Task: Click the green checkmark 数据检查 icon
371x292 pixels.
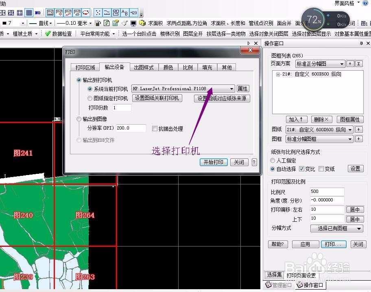Action: pyautogui.click(x=48, y=34)
